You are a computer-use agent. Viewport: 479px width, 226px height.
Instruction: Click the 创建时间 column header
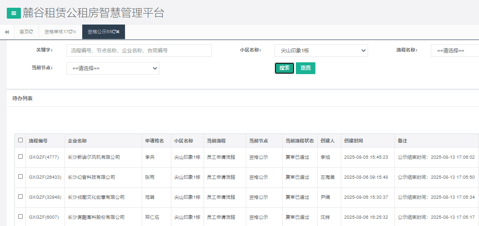click(x=354, y=141)
